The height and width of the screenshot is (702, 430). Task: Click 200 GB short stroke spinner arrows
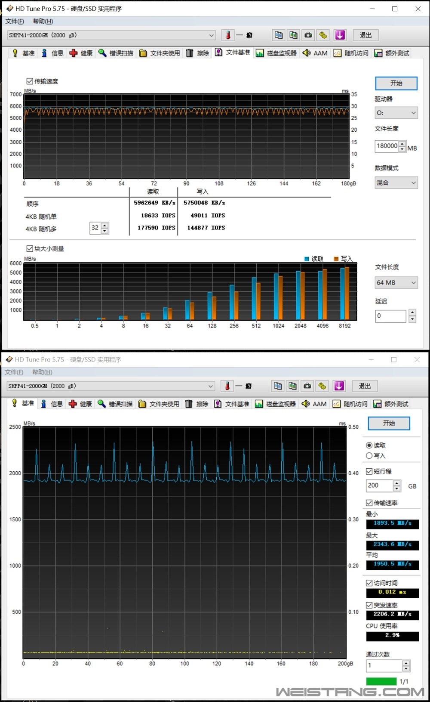click(397, 486)
